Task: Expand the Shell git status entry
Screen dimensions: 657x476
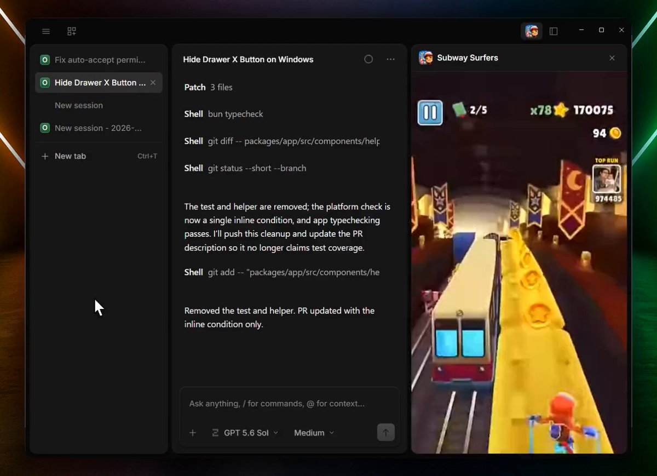Action: pos(245,168)
